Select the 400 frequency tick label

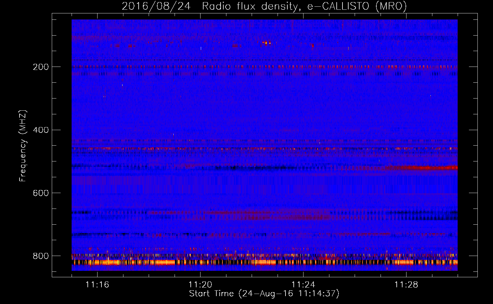(41, 130)
